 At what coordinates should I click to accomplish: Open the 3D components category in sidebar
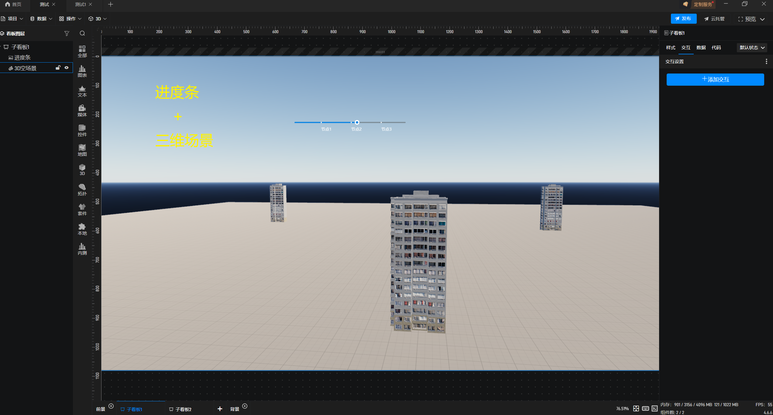click(x=82, y=170)
